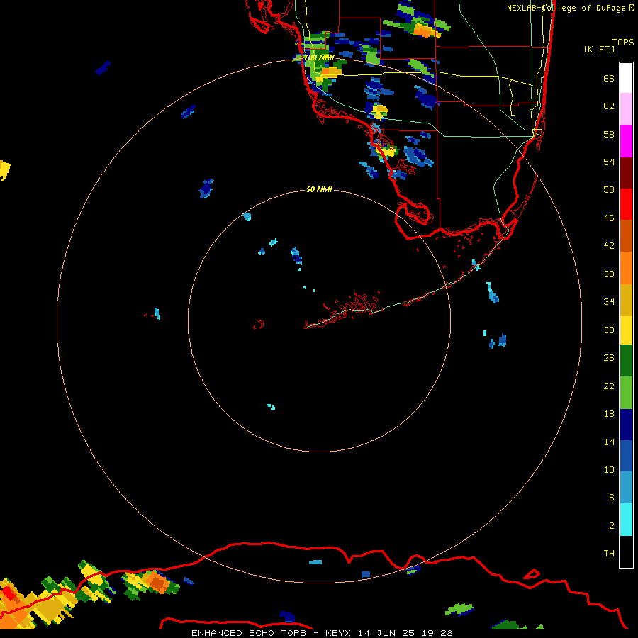Click the yellow swatch between 34 and 30
The height and width of the screenshot is (638, 638).
tap(626, 330)
